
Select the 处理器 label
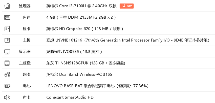[x=25, y=6]
